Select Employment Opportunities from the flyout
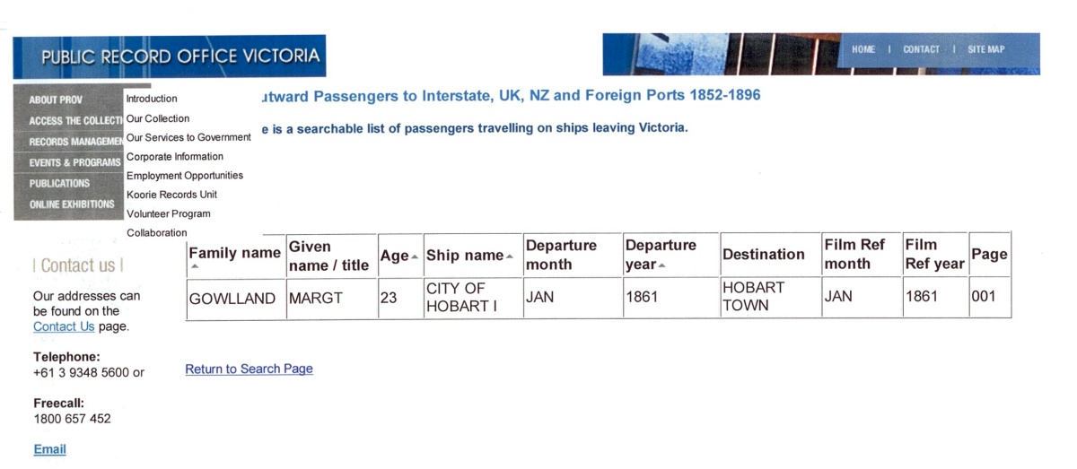 (185, 176)
